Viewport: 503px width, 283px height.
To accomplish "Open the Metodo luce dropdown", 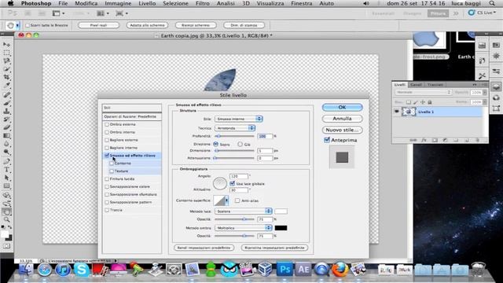I will tap(244, 211).
